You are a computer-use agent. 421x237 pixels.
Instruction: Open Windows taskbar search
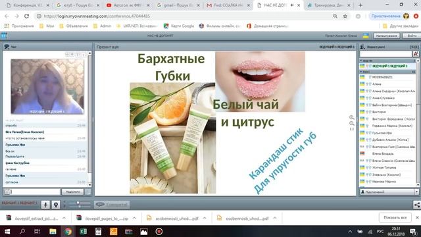coord(22,231)
